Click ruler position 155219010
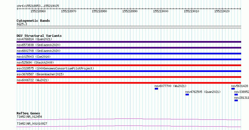This screenshot has width=249, height=130. click(x=191, y=11)
